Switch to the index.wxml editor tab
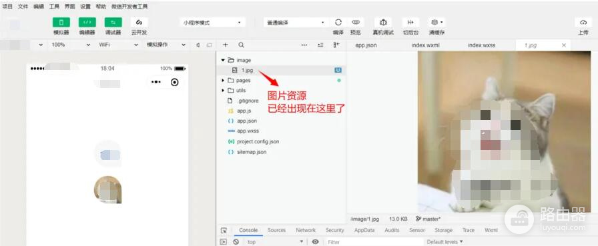 425,45
